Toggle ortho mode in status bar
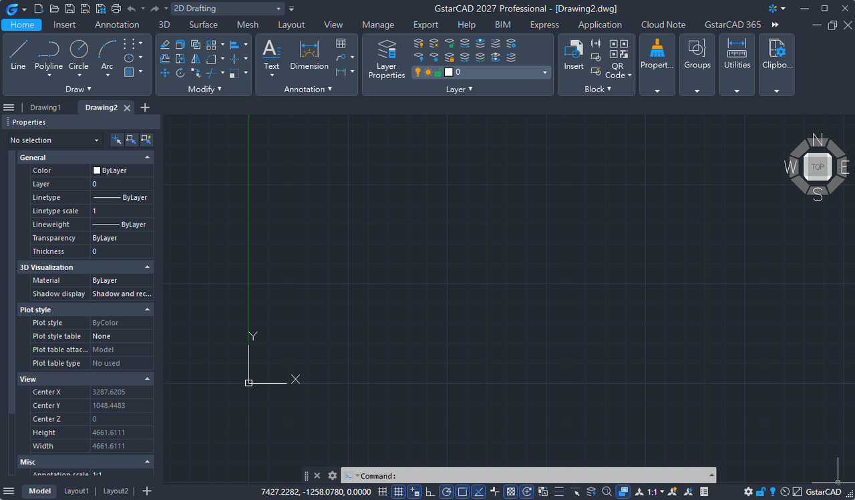This screenshot has height=500, width=855. (x=430, y=492)
